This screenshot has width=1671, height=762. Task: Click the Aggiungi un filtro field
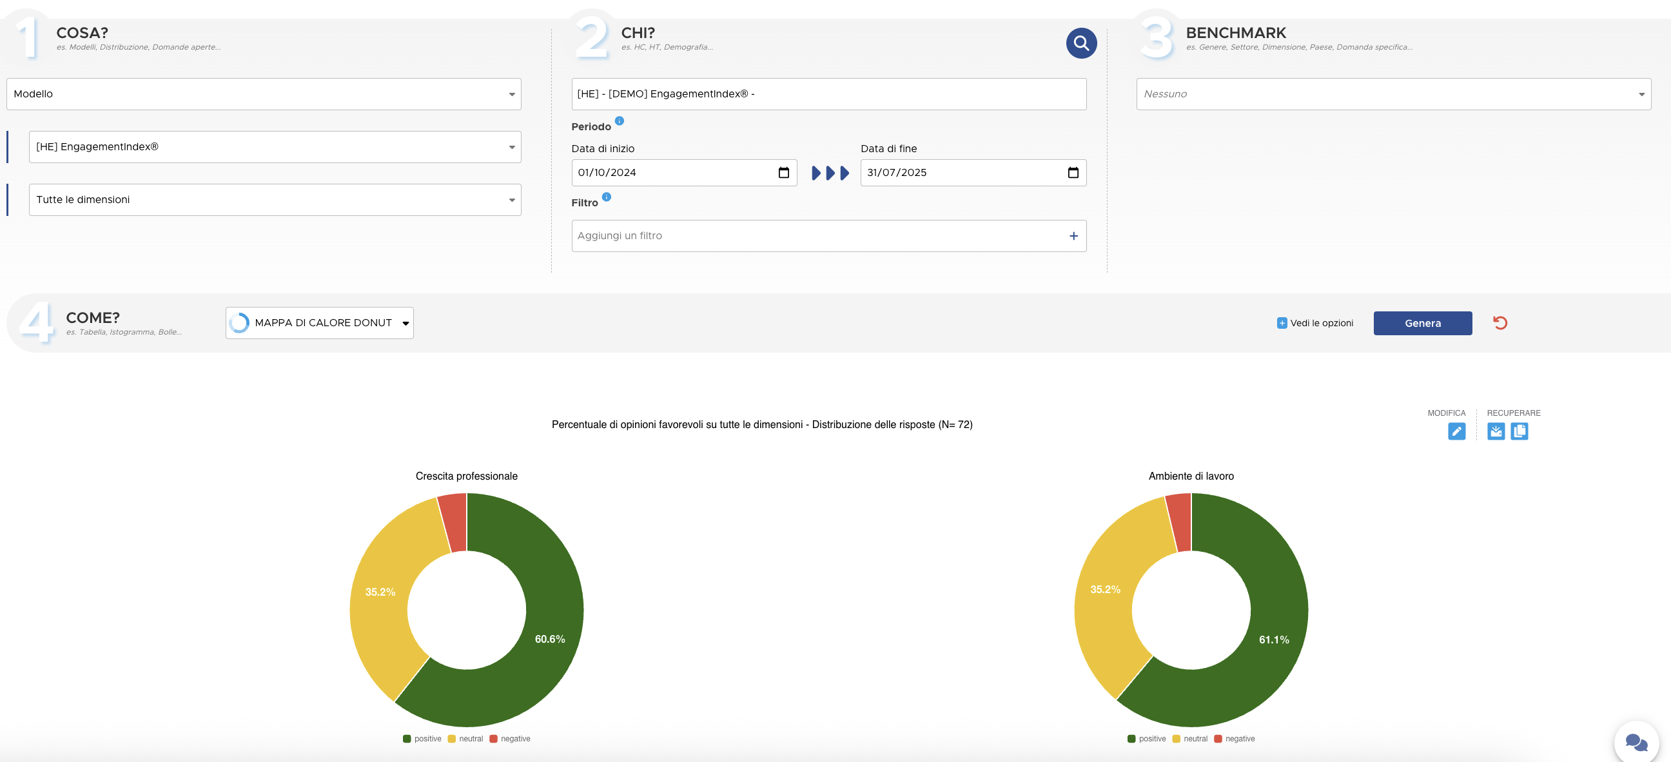point(817,236)
